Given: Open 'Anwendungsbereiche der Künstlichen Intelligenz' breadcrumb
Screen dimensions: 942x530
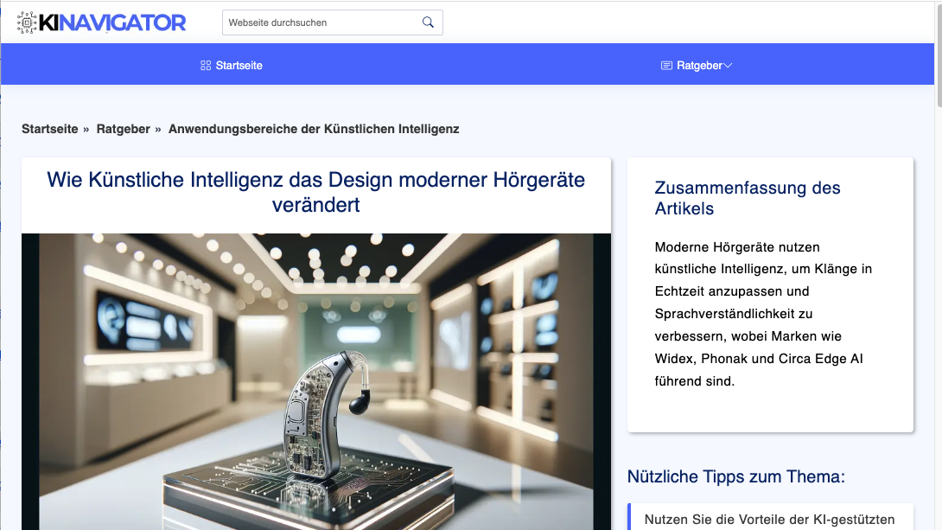Looking at the screenshot, I should point(314,129).
